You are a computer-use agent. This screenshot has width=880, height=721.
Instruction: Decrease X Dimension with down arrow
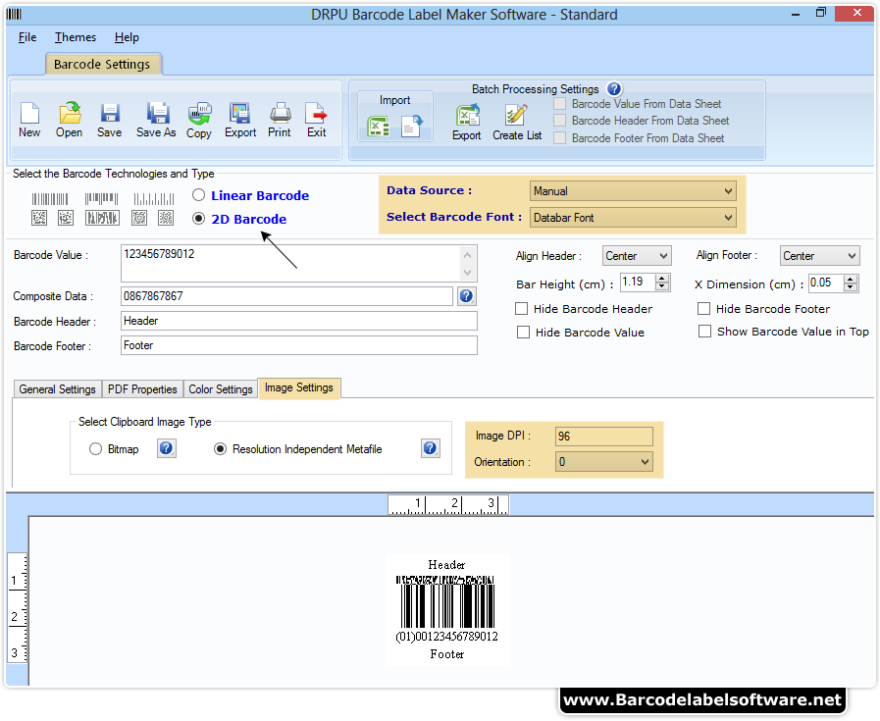pos(851,286)
